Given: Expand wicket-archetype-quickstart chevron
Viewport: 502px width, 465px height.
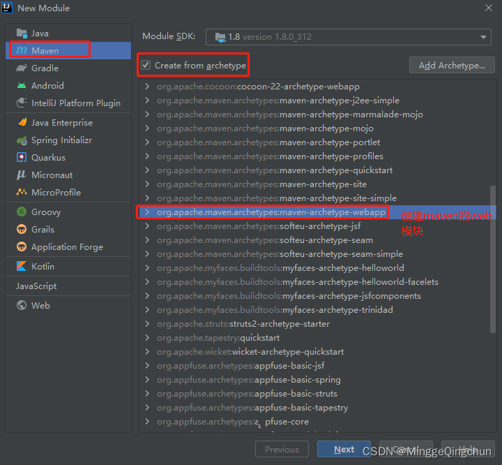Looking at the screenshot, I should coord(147,351).
